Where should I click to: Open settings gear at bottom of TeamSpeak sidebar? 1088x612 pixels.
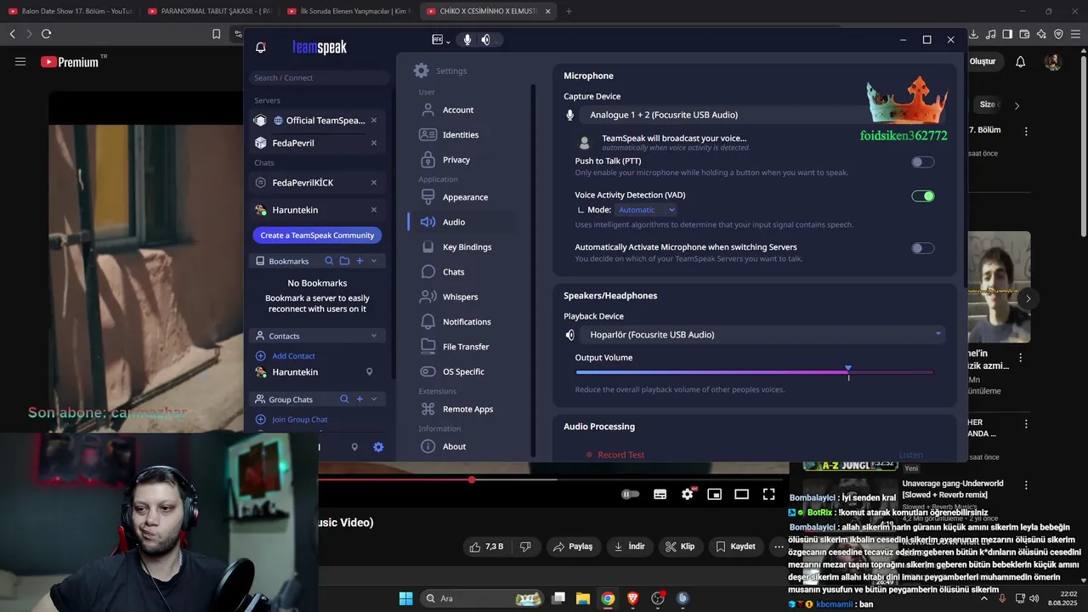(x=378, y=447)
